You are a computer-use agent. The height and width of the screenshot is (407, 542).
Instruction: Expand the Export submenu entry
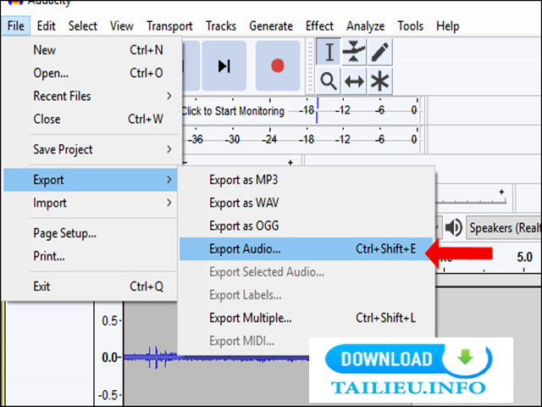click(91, 180)
